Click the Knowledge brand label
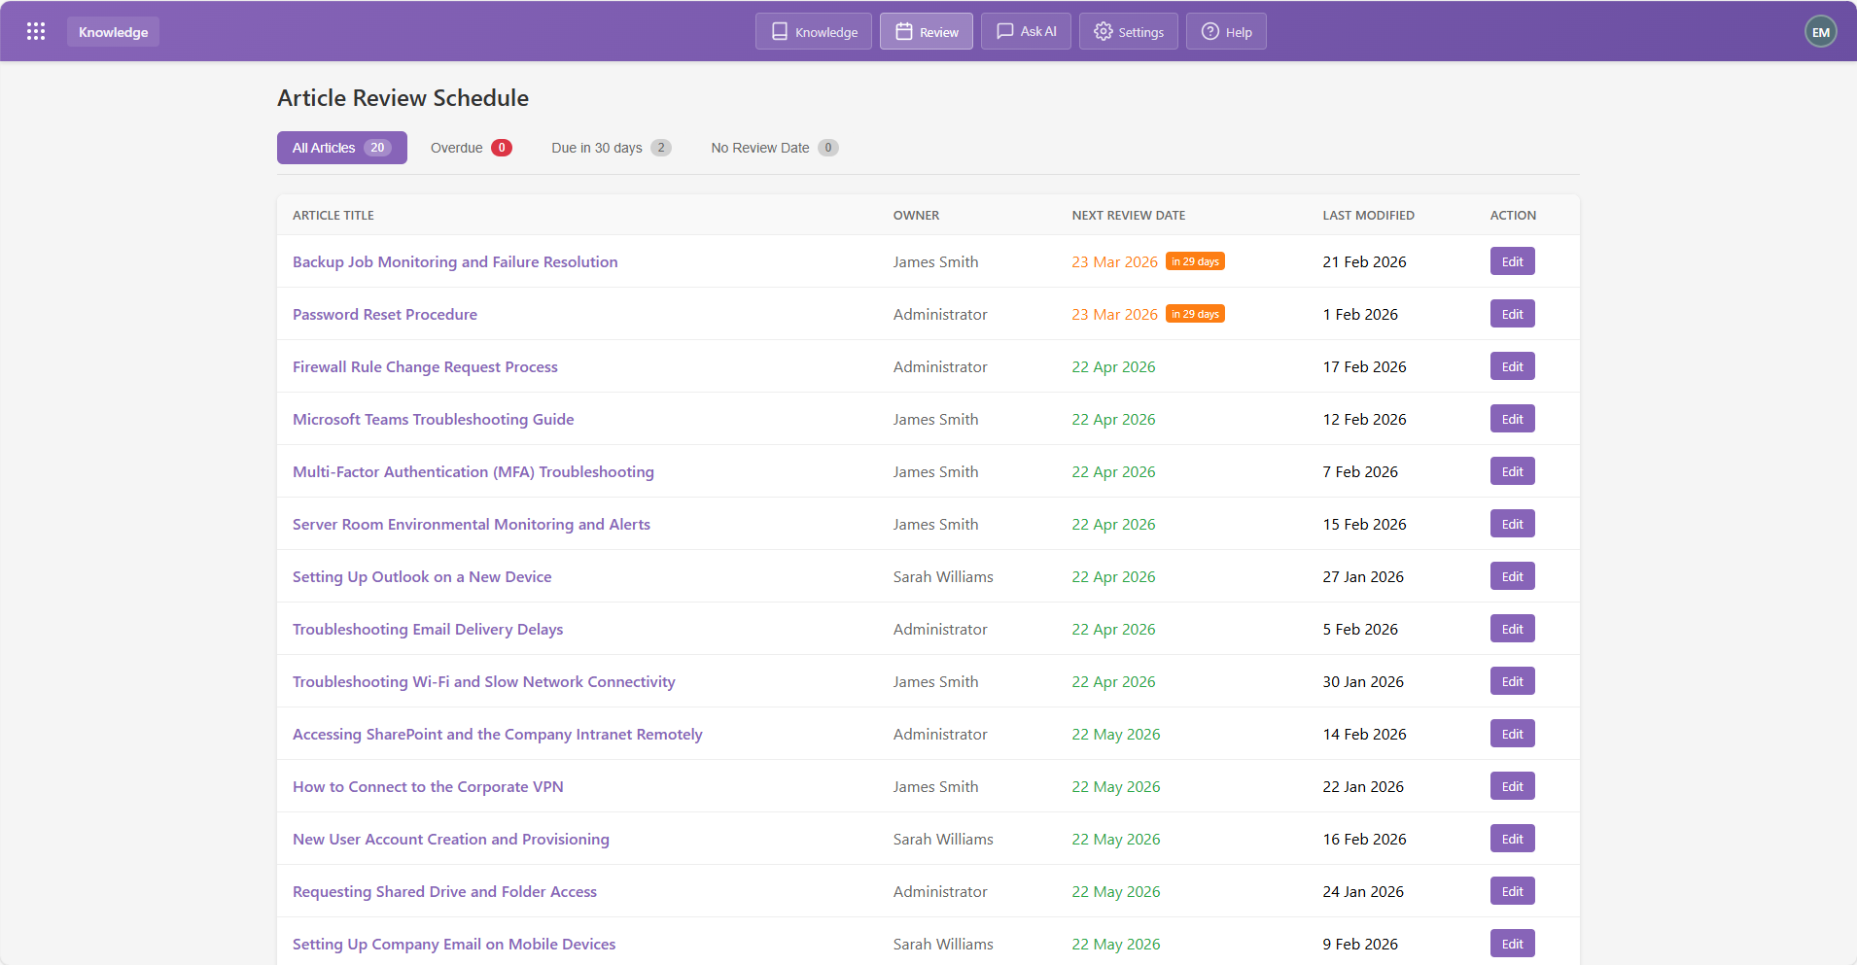Viewport: 1857px width, 965px height. 113,32
